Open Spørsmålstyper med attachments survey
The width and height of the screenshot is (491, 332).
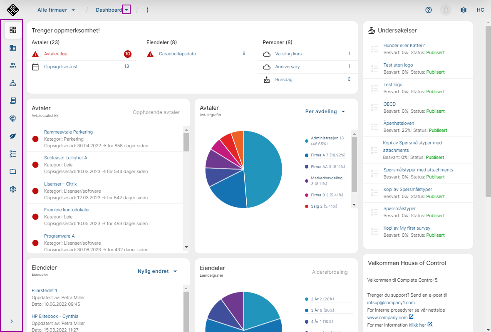[418, 170]
